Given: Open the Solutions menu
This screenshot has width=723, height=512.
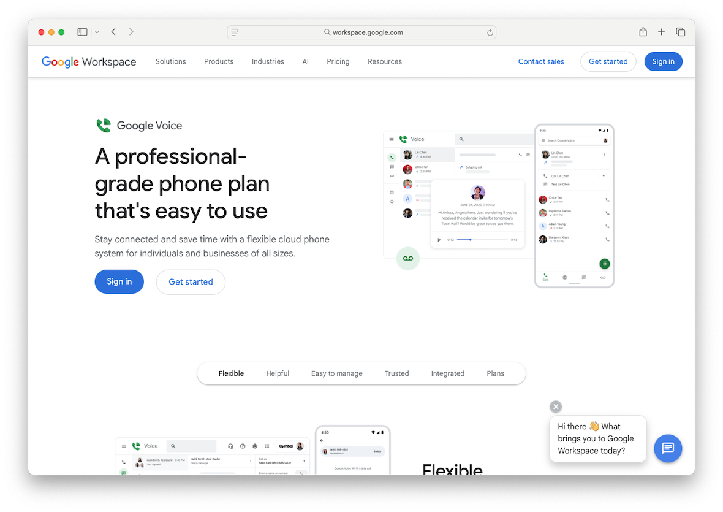Looking at the screenshot, I should [x=170, y=61].
